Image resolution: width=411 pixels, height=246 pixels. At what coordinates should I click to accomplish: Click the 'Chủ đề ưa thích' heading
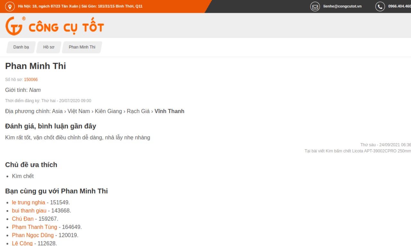(31, 165)
